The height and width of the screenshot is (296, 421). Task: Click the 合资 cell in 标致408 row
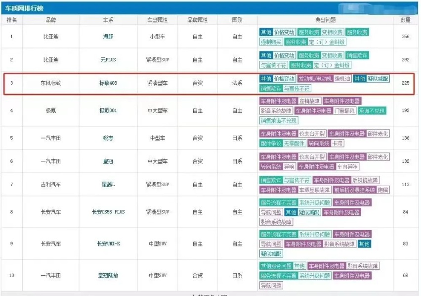[197, 83]
